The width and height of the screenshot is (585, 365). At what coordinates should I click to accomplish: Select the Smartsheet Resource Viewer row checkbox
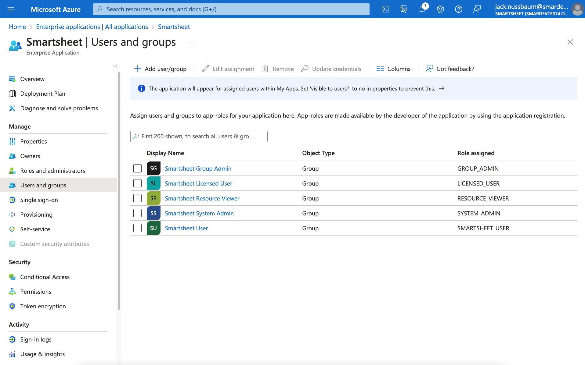(x=137, y=198)
